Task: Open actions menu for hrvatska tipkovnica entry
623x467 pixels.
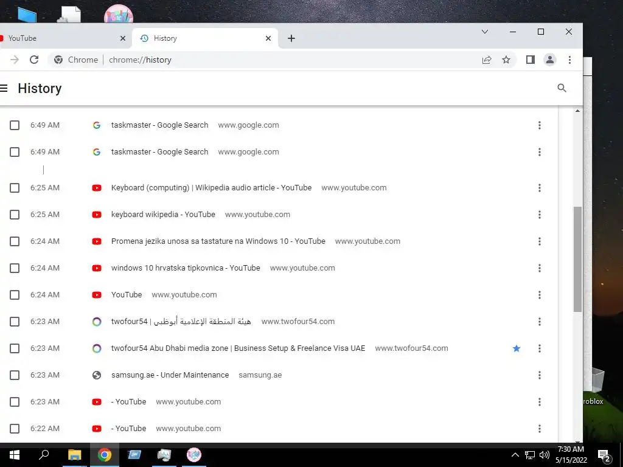Action: pyautogui.click(x=539, y=268)
